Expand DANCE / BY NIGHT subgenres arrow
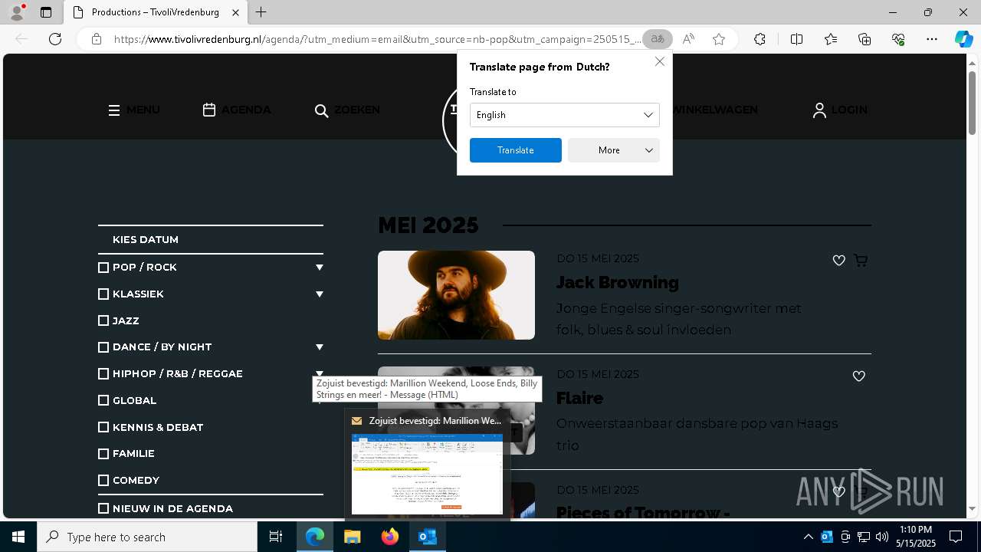981x552 pixels. (x=320, y=347)
